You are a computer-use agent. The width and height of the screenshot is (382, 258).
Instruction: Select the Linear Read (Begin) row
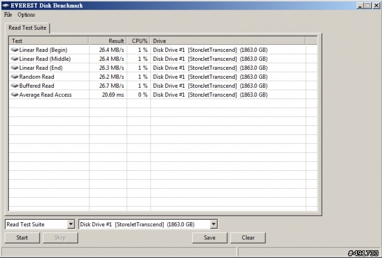coord(163,50)
